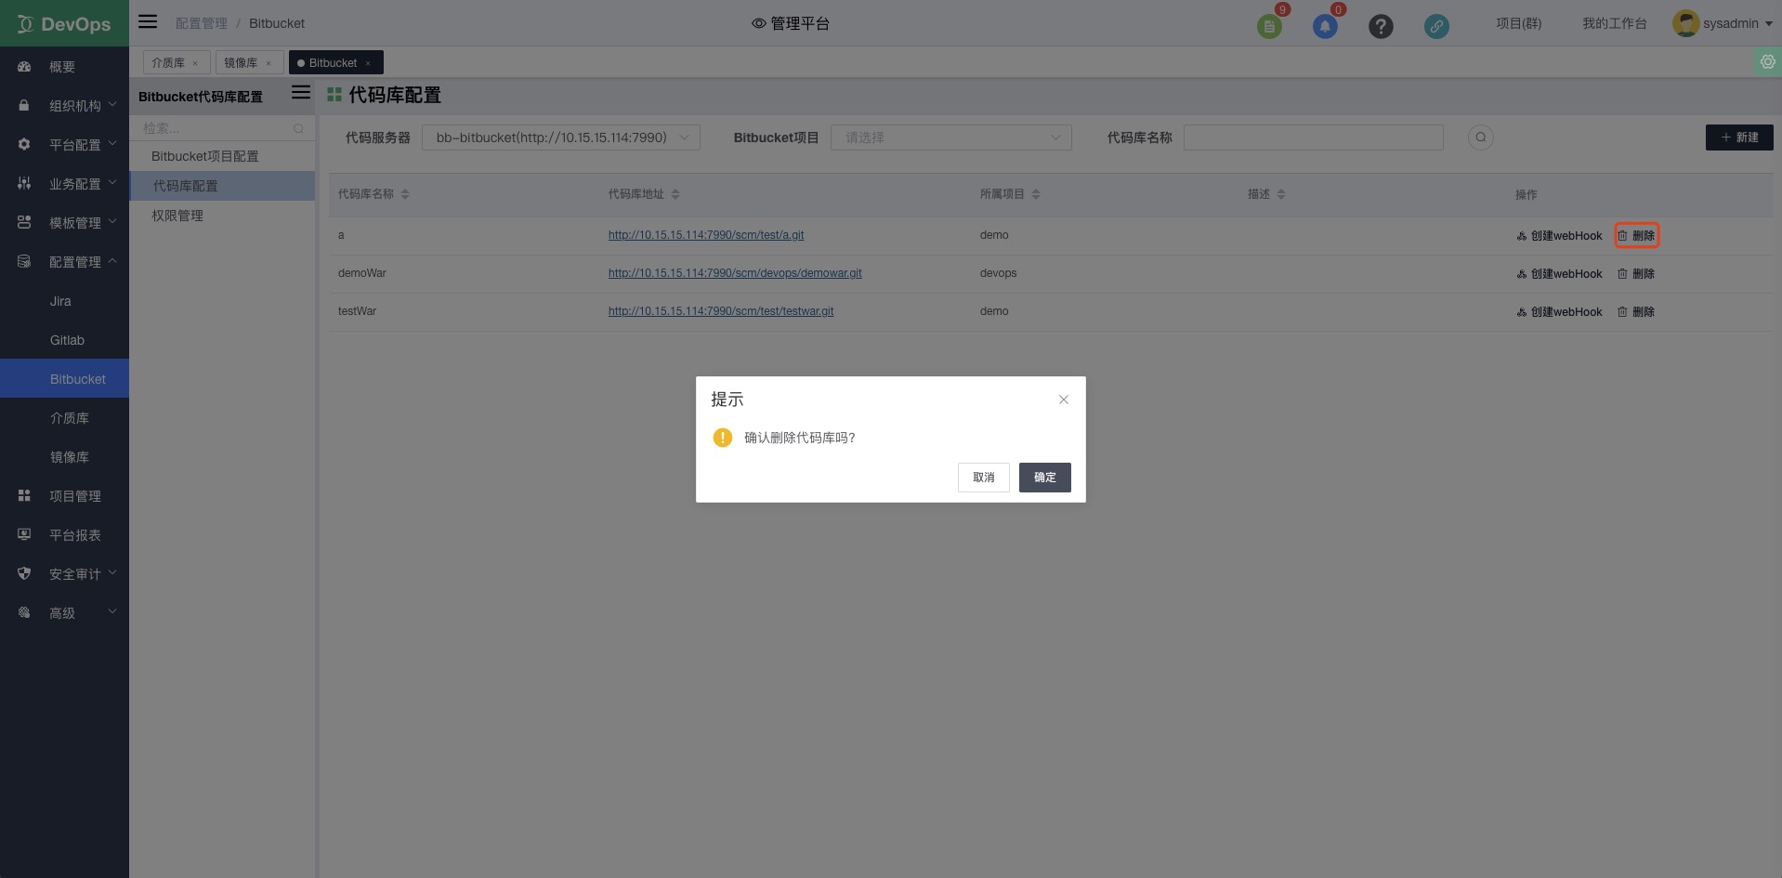This screenshot has width=1782, height=878.
Task: Click the DevOps logo
Action: [64, 23]
